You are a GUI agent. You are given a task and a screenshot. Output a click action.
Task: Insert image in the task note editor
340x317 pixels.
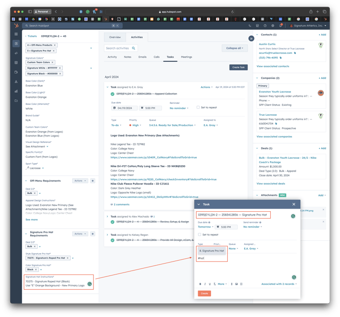coord(237,284)
